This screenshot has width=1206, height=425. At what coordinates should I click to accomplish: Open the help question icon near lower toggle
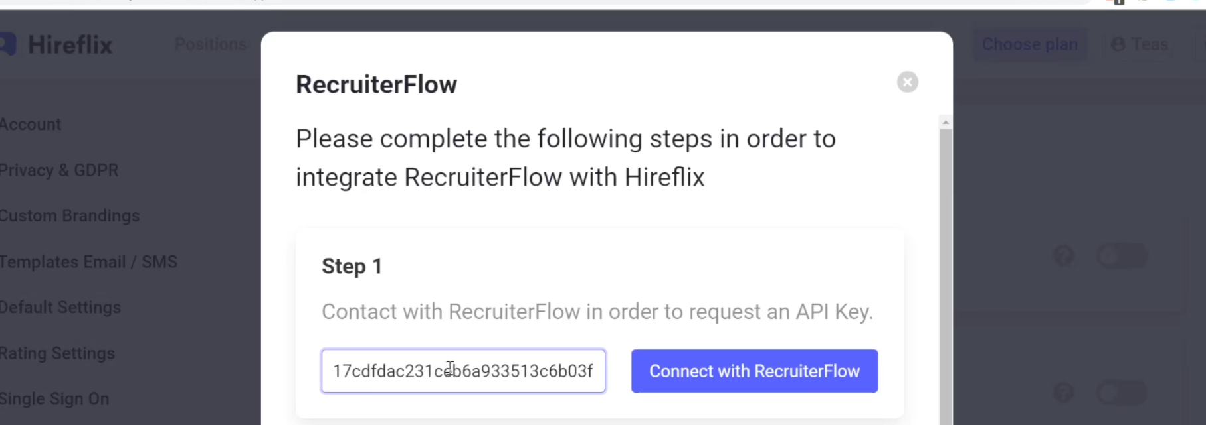[1064, 393]
